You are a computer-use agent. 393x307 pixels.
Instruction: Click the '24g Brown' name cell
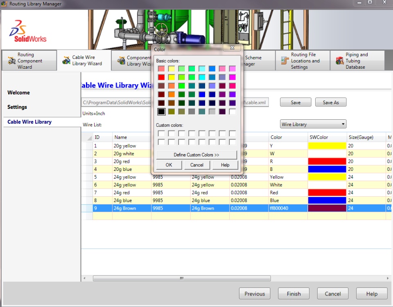132,208
